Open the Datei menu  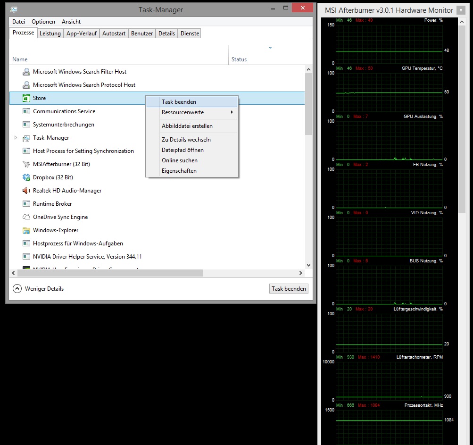point(18,21)
